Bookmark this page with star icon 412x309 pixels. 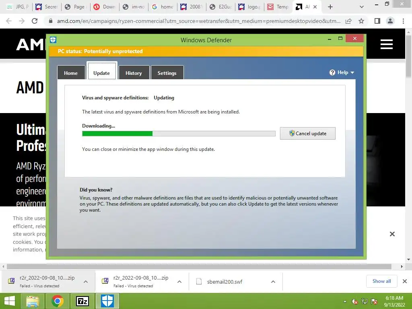361,21
